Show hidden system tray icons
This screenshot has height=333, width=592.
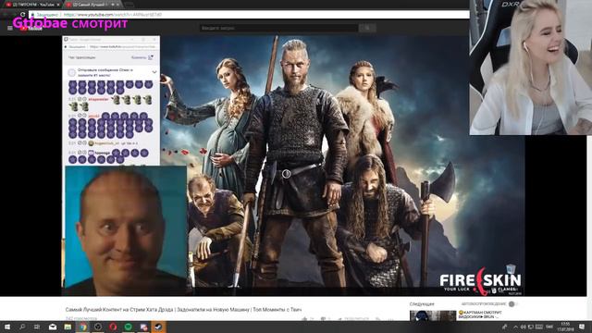click(515, 327)
